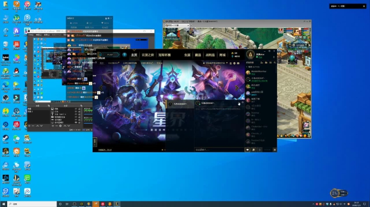
Task: Toggle visibility of fourth OBS source row
Action: click(x=76, y=117)
